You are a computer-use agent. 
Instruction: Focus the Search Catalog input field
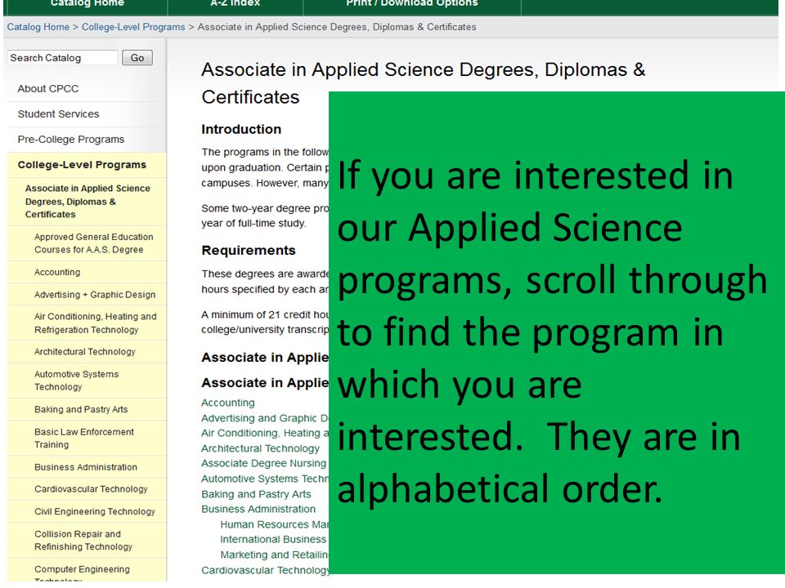click(x=63, y=58)
